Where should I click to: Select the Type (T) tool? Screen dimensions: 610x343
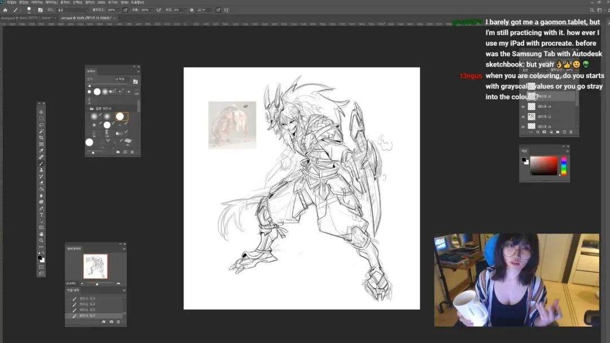(41, 215)
